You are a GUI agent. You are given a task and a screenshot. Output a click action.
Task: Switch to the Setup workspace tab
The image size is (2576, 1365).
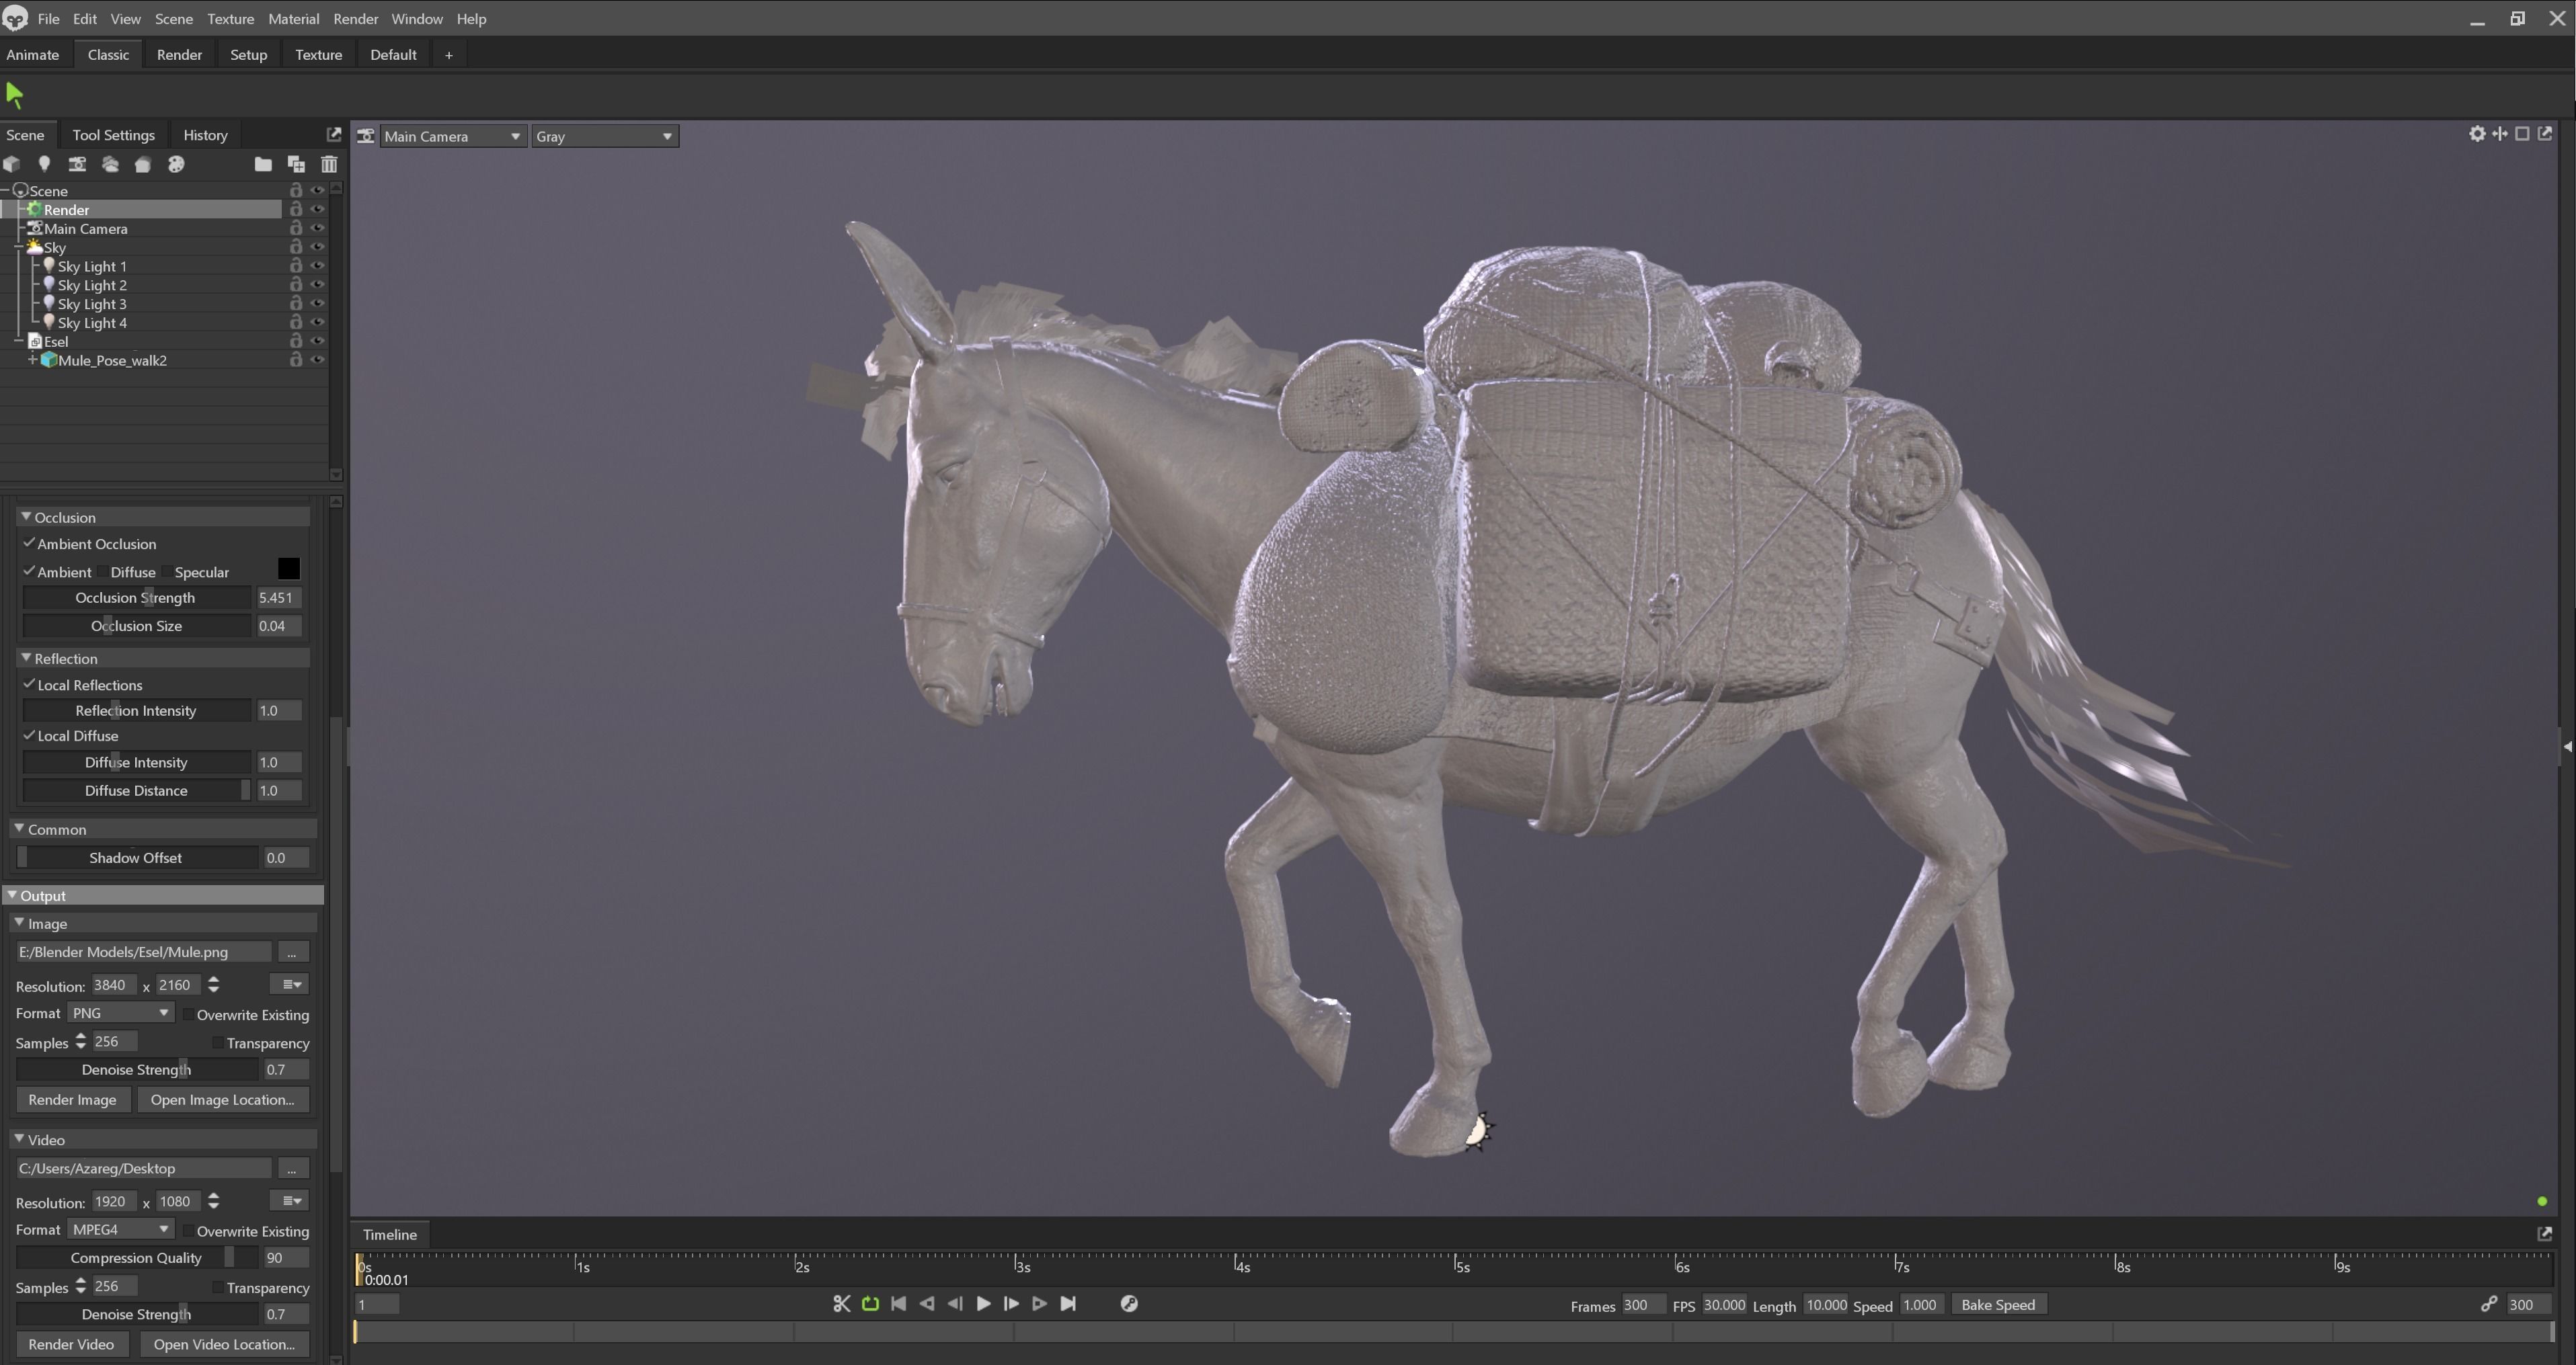click(248, 54)
